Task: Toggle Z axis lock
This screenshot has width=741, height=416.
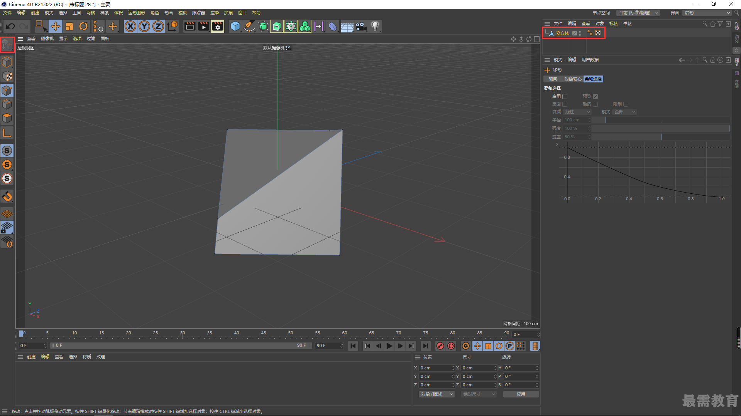Action: tap(158, 26)
